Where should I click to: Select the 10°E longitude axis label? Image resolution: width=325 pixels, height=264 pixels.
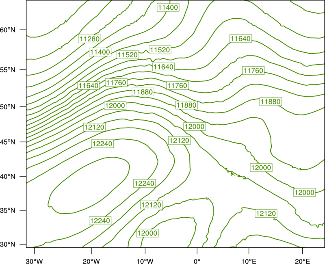click(x=249, y=261)
